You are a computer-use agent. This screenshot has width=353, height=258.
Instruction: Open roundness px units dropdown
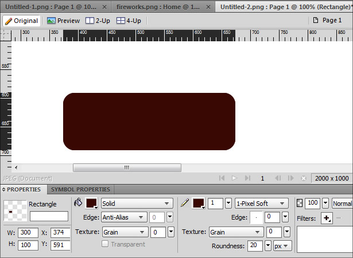pos(282,246)
